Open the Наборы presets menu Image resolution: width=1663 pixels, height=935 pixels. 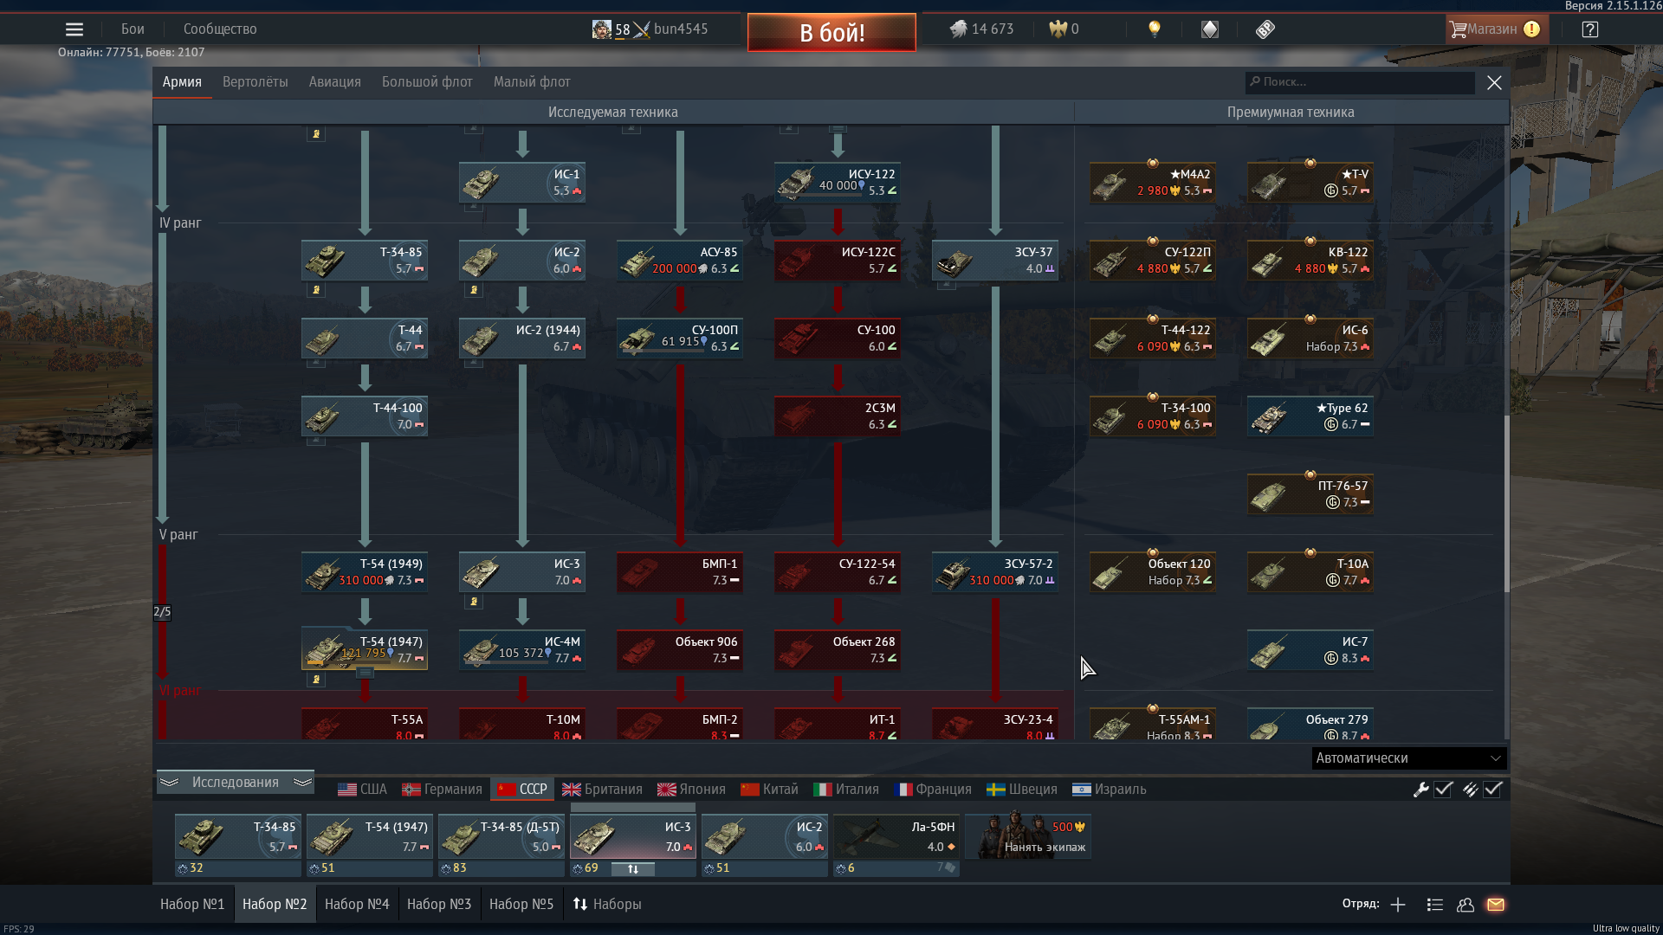(607, 905)
